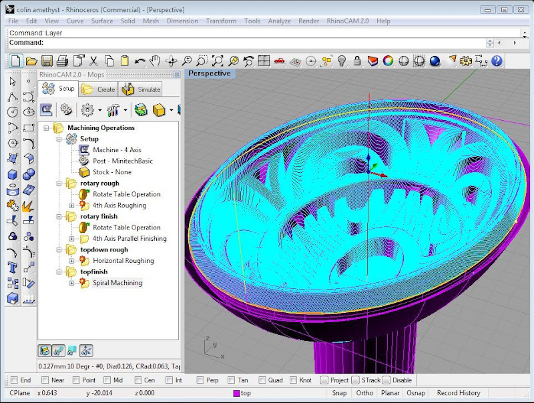Select the Text tool in the left toolbar

click(12, 268)
